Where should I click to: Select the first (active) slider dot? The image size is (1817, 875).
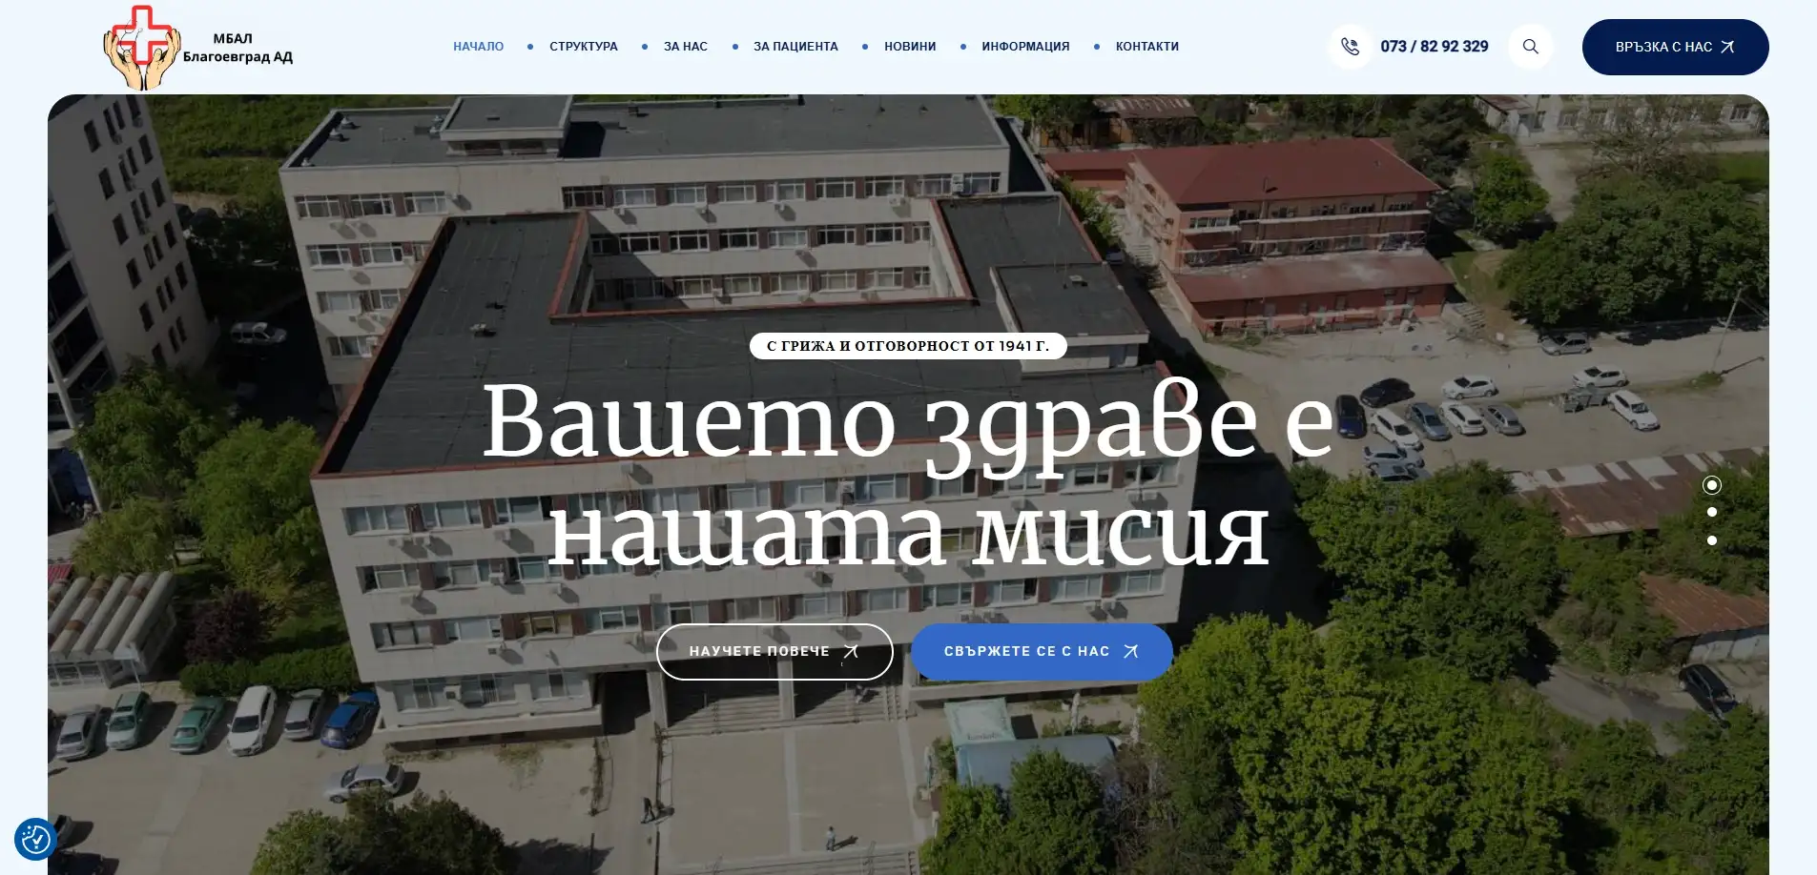pos(1712,485)
